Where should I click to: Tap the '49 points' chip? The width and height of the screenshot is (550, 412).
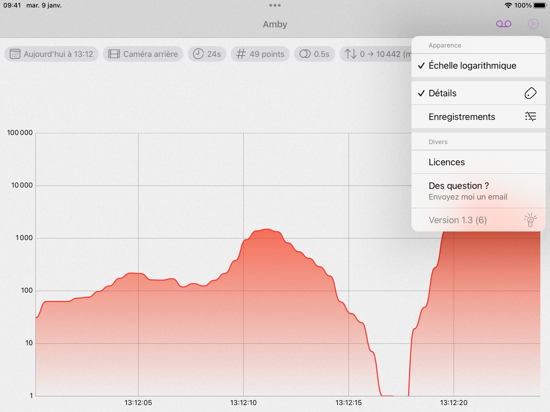pyautogui.click(x=260, y=54)
